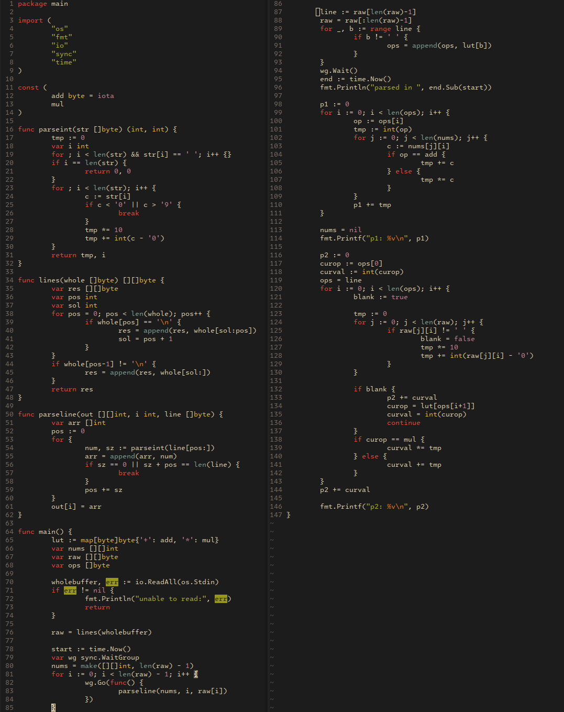The height and width of the screenshot is (712, 564).
Task: Click the 'func lines' declaration line
Action: pos(91,280)
